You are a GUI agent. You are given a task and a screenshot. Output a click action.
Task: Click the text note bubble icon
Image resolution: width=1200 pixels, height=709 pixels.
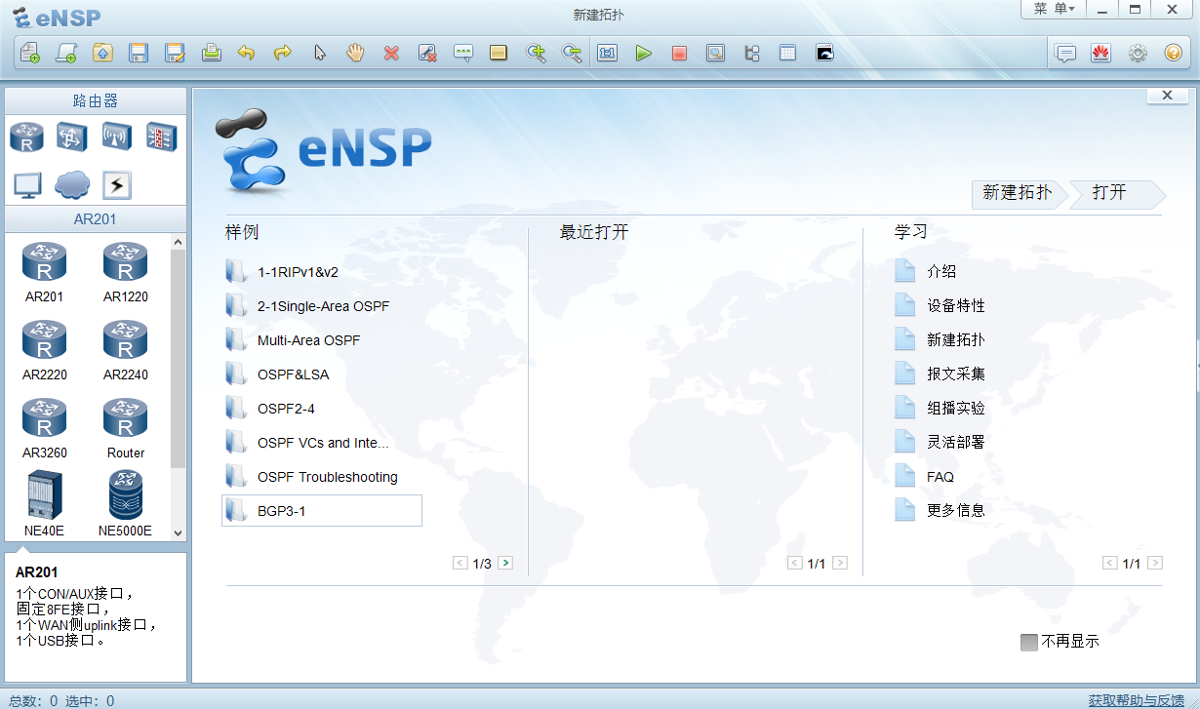click(463, 53)
